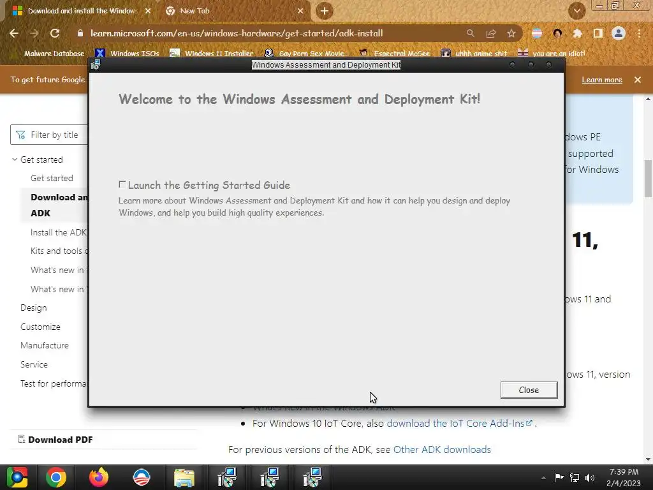The width and height of the screenshot is (653, 490).
Task: Launch Firefox from the taskbar
Action: [99, 477]
